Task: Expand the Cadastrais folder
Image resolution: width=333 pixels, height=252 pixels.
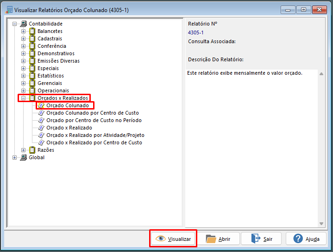Action: 23,39
